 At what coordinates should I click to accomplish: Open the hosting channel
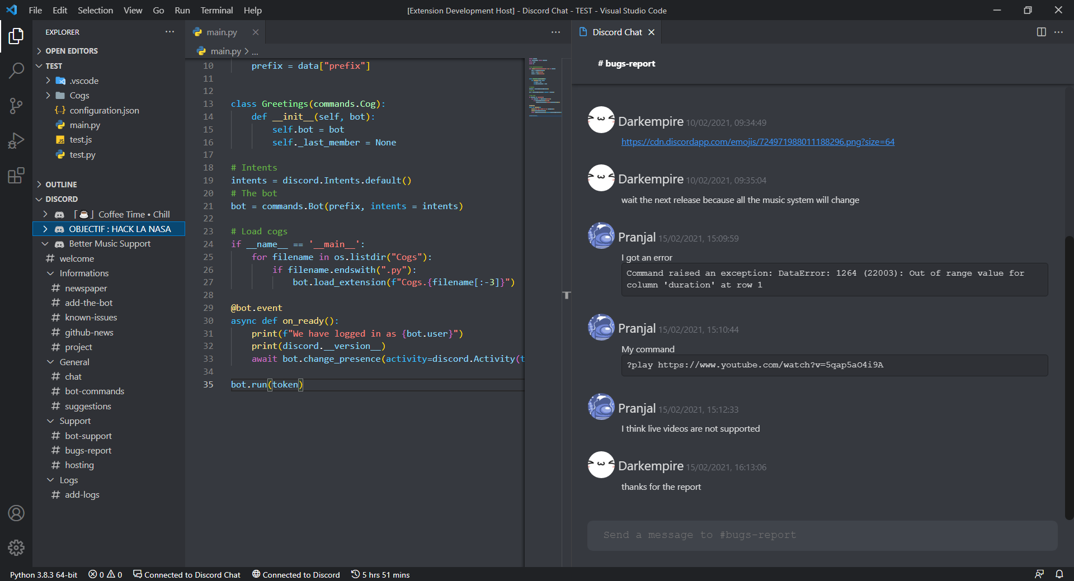(79, 465)
